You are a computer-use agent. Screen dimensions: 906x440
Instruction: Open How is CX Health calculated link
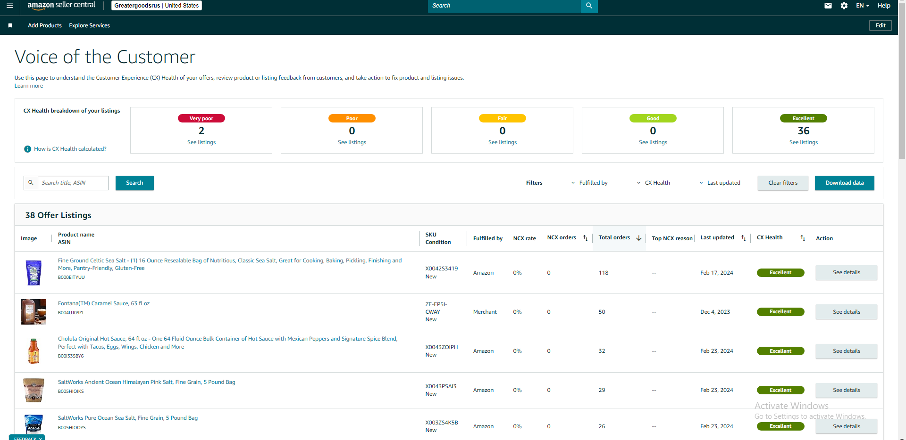coord(70,149)
